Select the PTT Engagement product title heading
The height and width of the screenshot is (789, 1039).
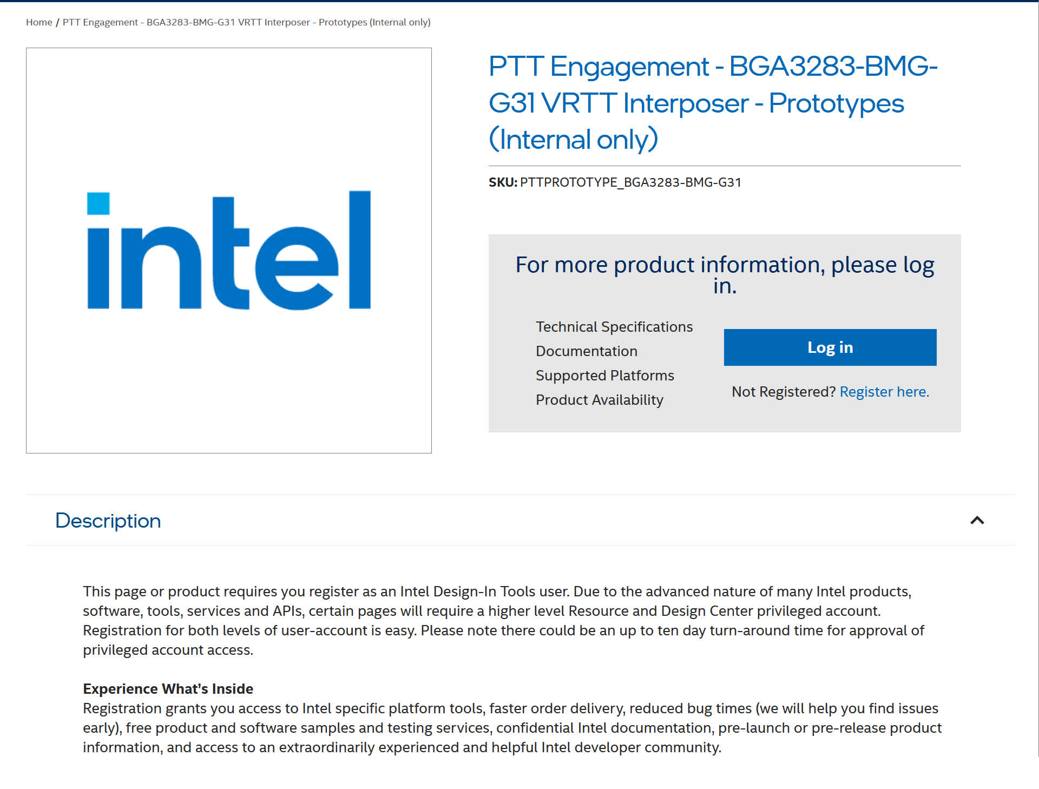tap(712, 103)
